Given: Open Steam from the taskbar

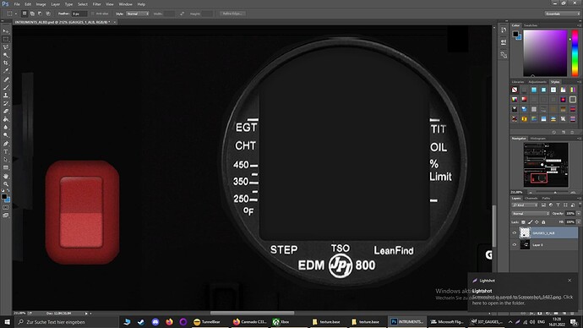Looking at the screenshot, I should [x=141, y=322].
